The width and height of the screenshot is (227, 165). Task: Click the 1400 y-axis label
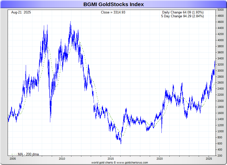tap(221, 119)
